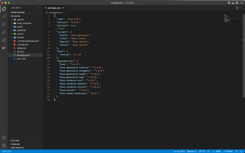Open notifications bell in status bar
Image resolution: width=245 pixels, height=153 pixels.
tap(241, 151)
